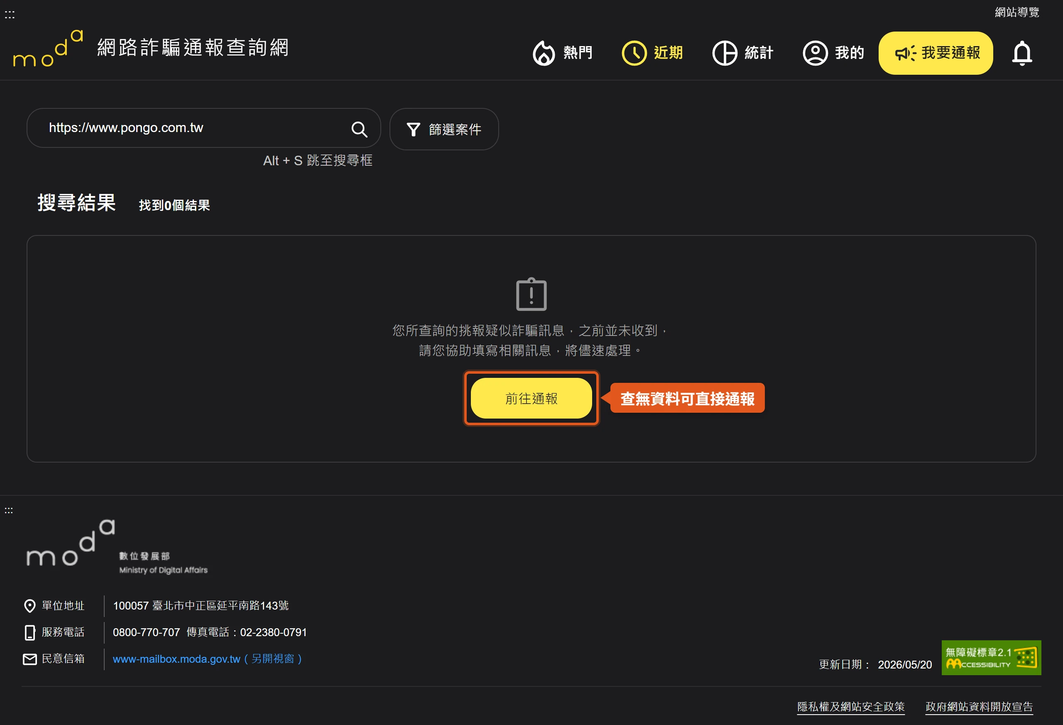This screenshot has height=725, width=1063.
Task: Click the magnifier search icon
Action: coord(359,130)
